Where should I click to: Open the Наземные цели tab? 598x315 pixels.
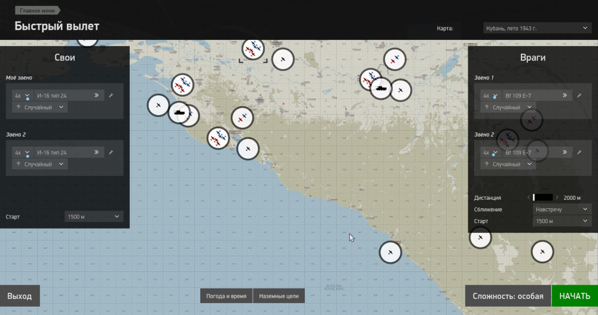click(x=279, y=296)
